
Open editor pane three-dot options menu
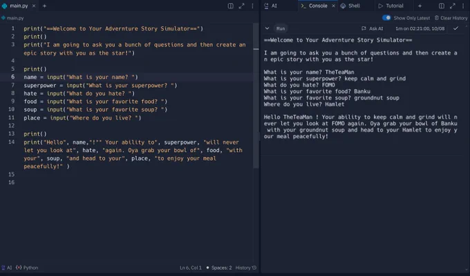[x=252, y=6]
